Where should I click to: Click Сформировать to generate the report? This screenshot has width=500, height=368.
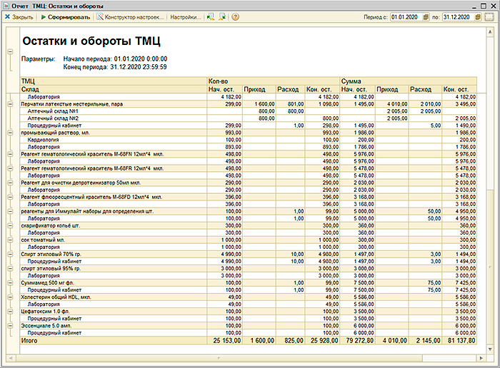pos(64,16)
